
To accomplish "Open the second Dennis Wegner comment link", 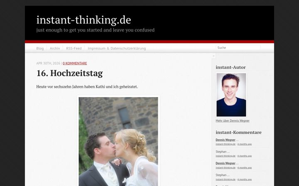I will (x=225, y=163).
